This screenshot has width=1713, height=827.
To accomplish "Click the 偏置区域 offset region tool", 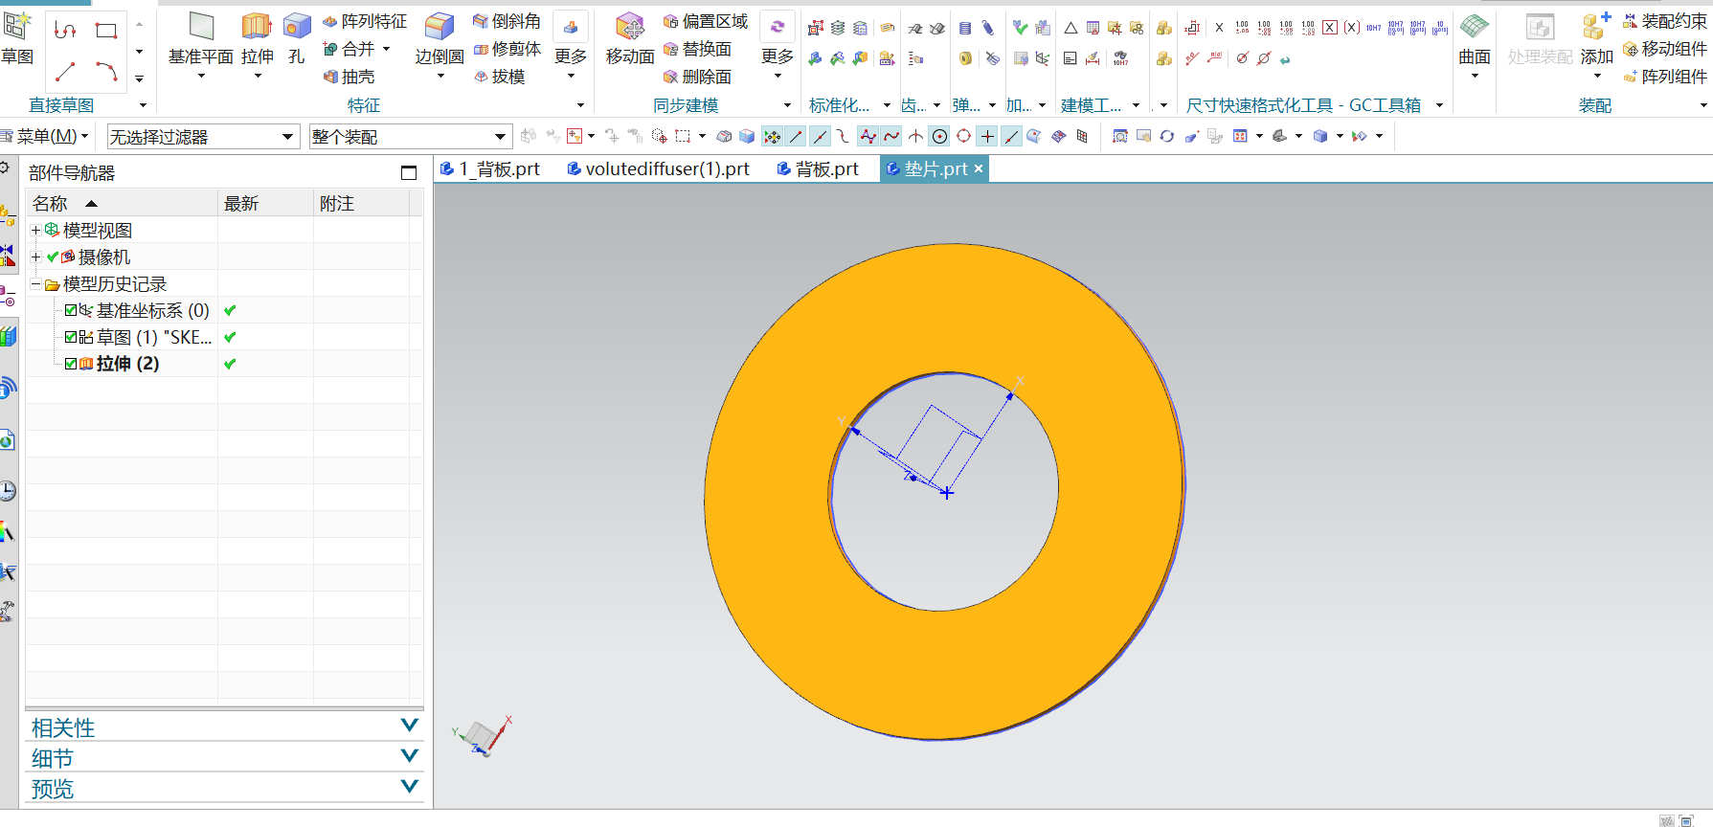I will (x=706, y=21).
